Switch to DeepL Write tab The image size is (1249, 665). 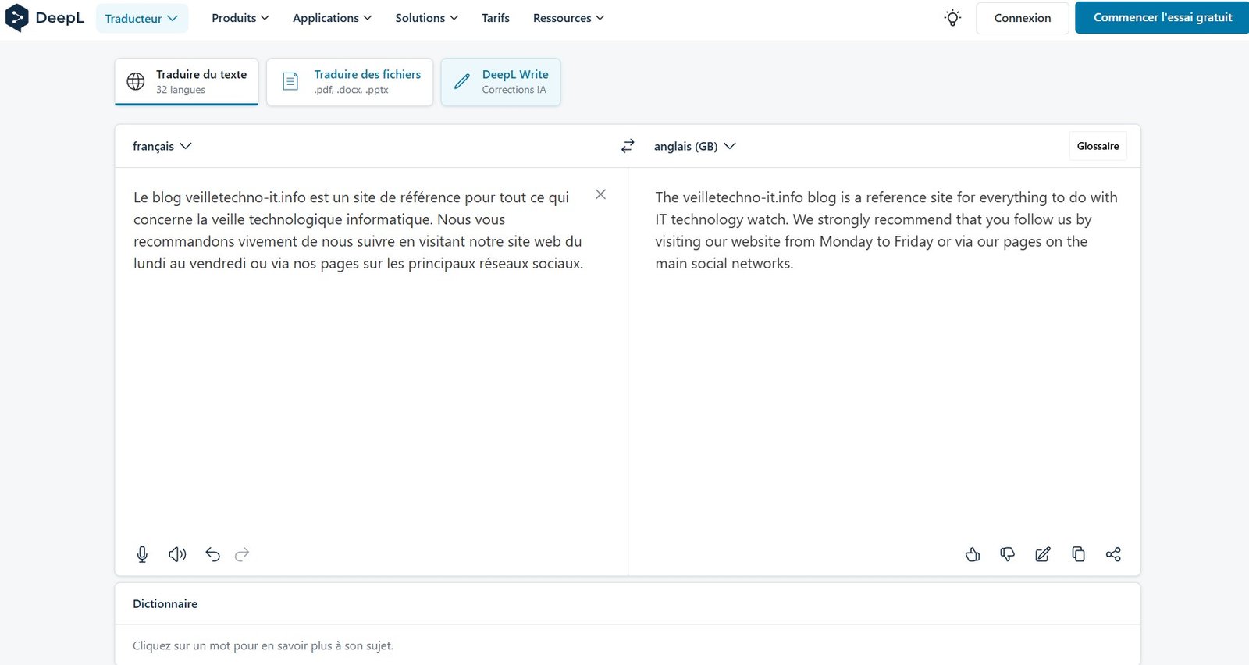(x=501, y=81)
